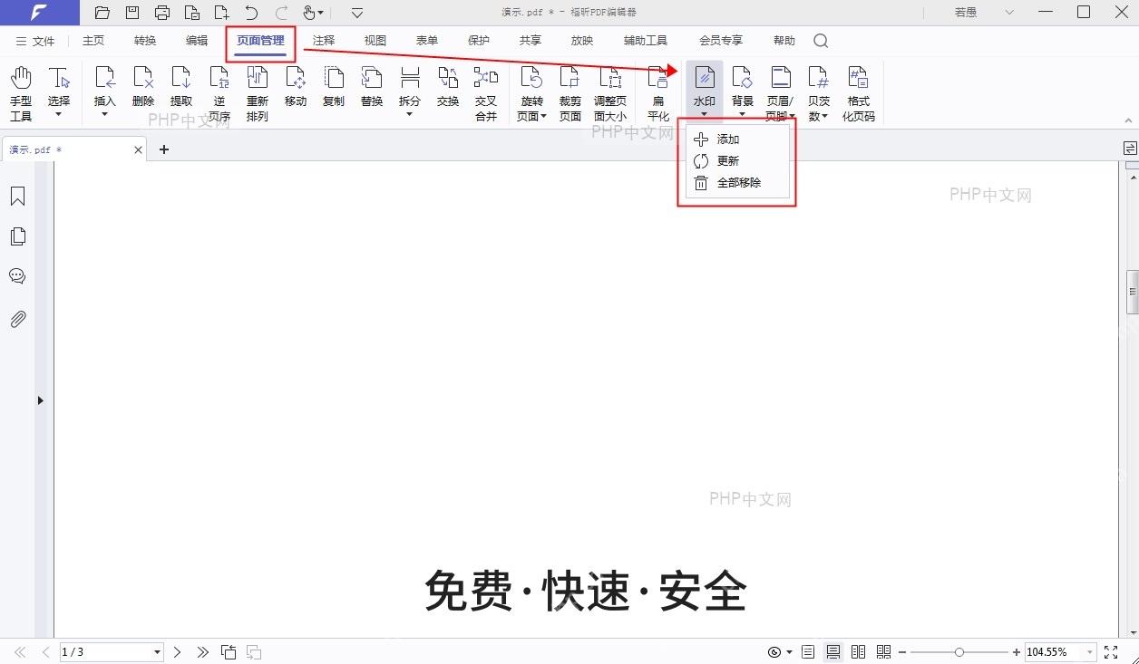The image size is (1139, 664).
Task: Close the 演示.pdf document tab
Action: tap(139, 149)
